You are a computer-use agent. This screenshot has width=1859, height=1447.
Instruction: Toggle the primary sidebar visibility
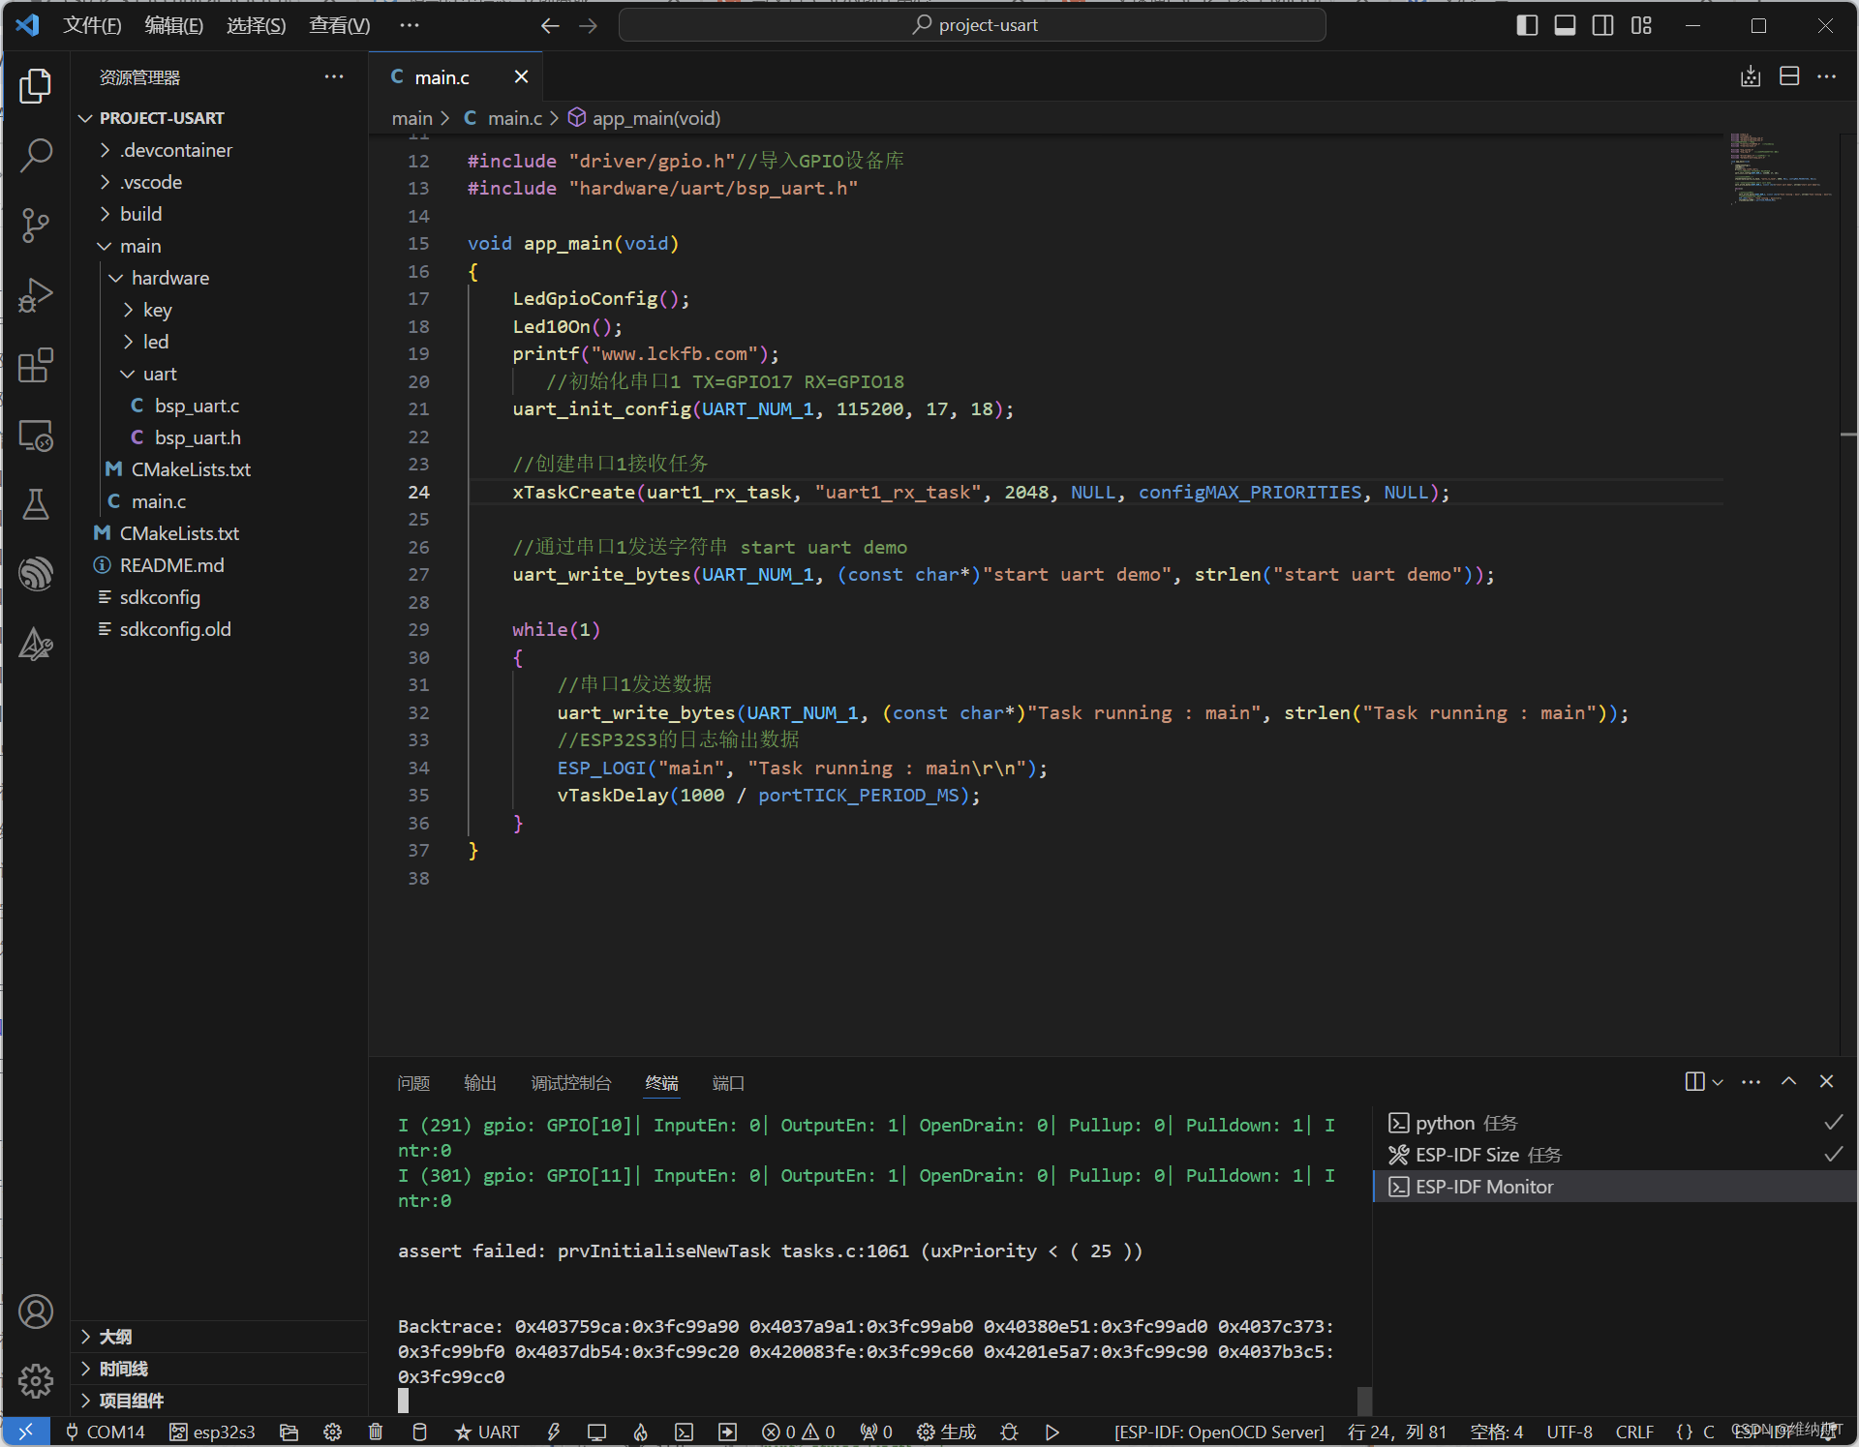tap(1526, 25)
